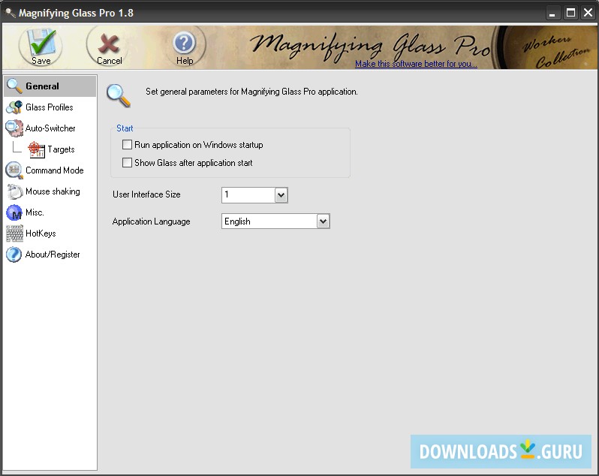Open 'Make this software better for you...' link

[416, 64]
